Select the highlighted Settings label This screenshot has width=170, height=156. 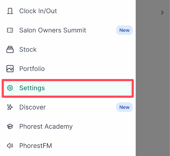coord(32,88)
